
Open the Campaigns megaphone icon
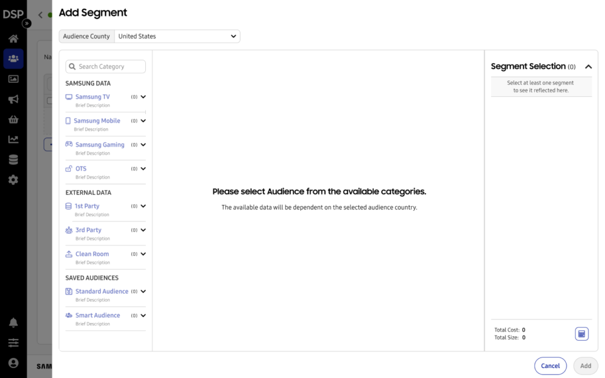pyautogui.click(x=13, y=99)
